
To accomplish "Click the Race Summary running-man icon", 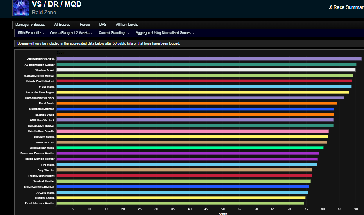I will pos(331,7).
